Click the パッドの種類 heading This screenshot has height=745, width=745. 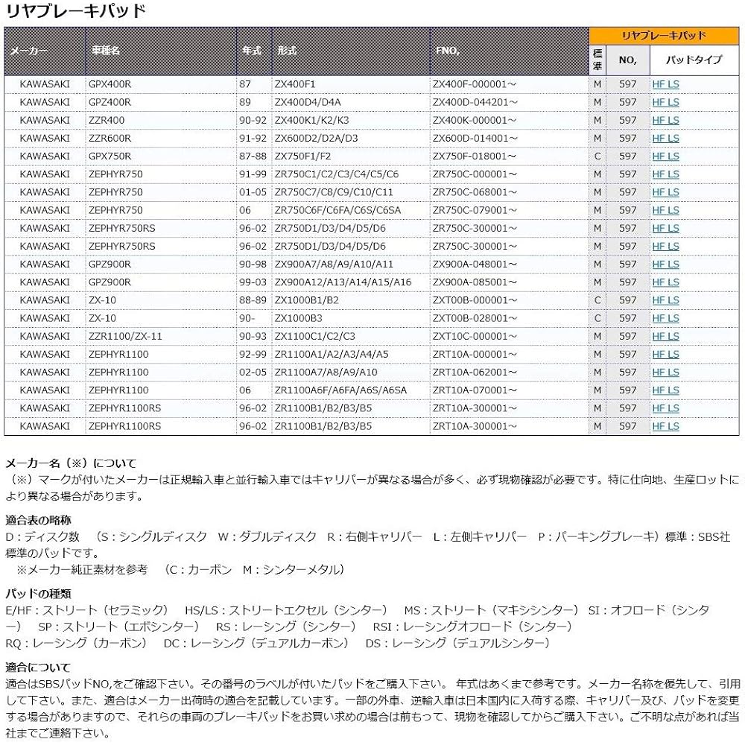(x=38, y=594)
